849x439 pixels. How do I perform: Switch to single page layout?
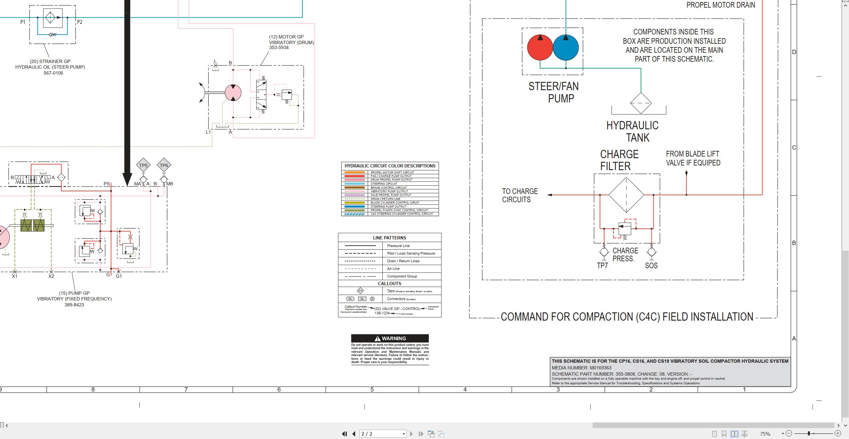(714, 434)
